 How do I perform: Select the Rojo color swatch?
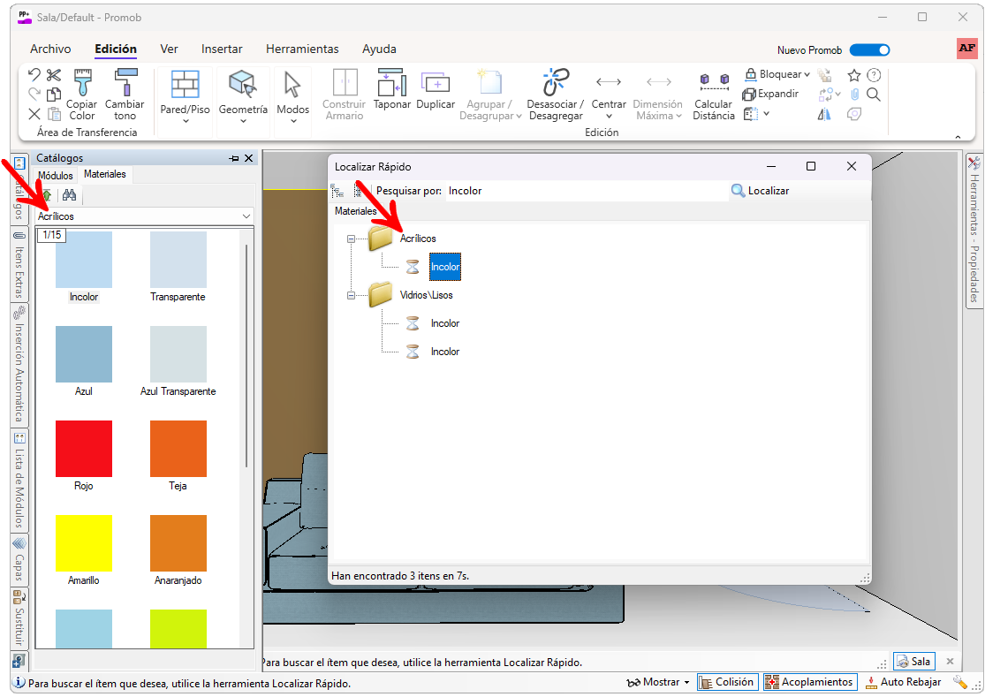84,449
